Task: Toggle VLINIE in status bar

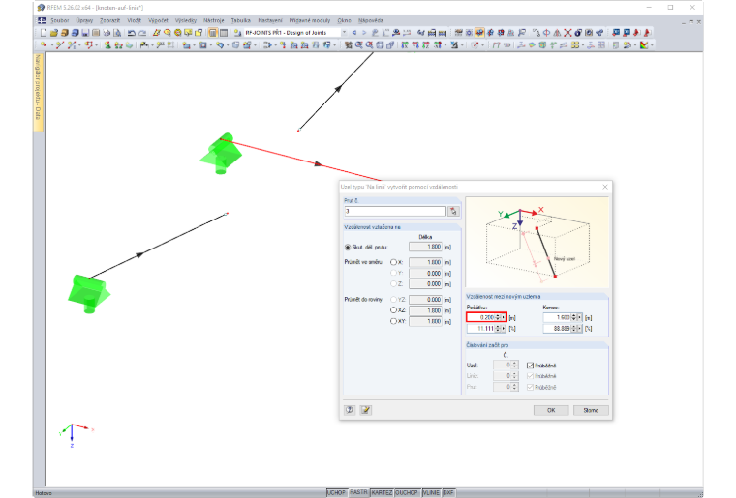Action: click(x=431, y=493)
